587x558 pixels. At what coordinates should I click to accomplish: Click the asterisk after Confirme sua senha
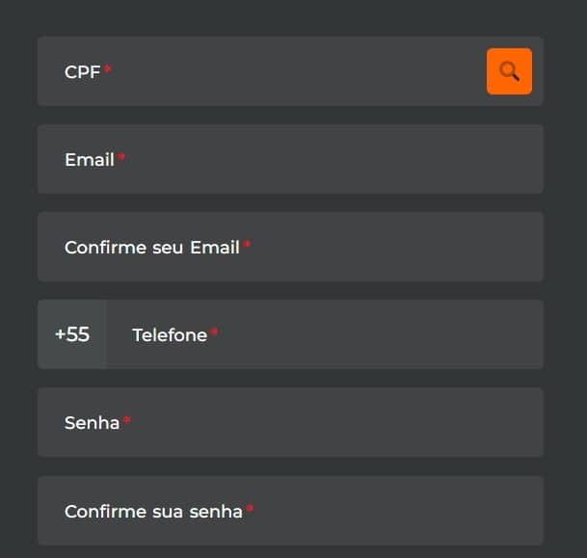tap(250, 508)
